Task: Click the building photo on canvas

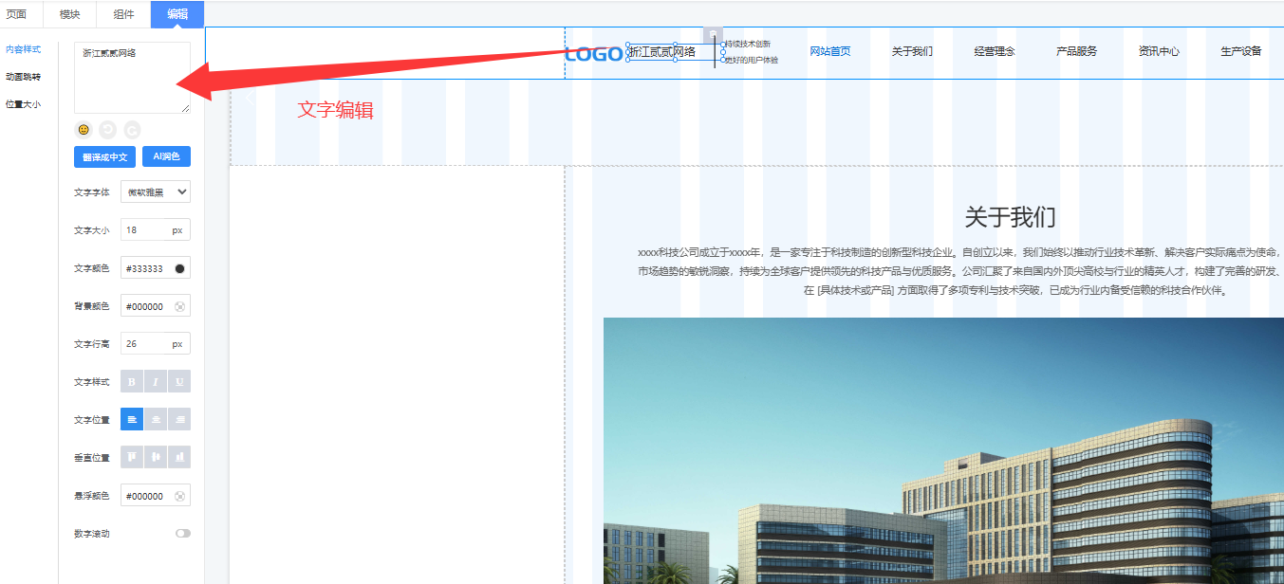Action: click(x=943, y=450)
